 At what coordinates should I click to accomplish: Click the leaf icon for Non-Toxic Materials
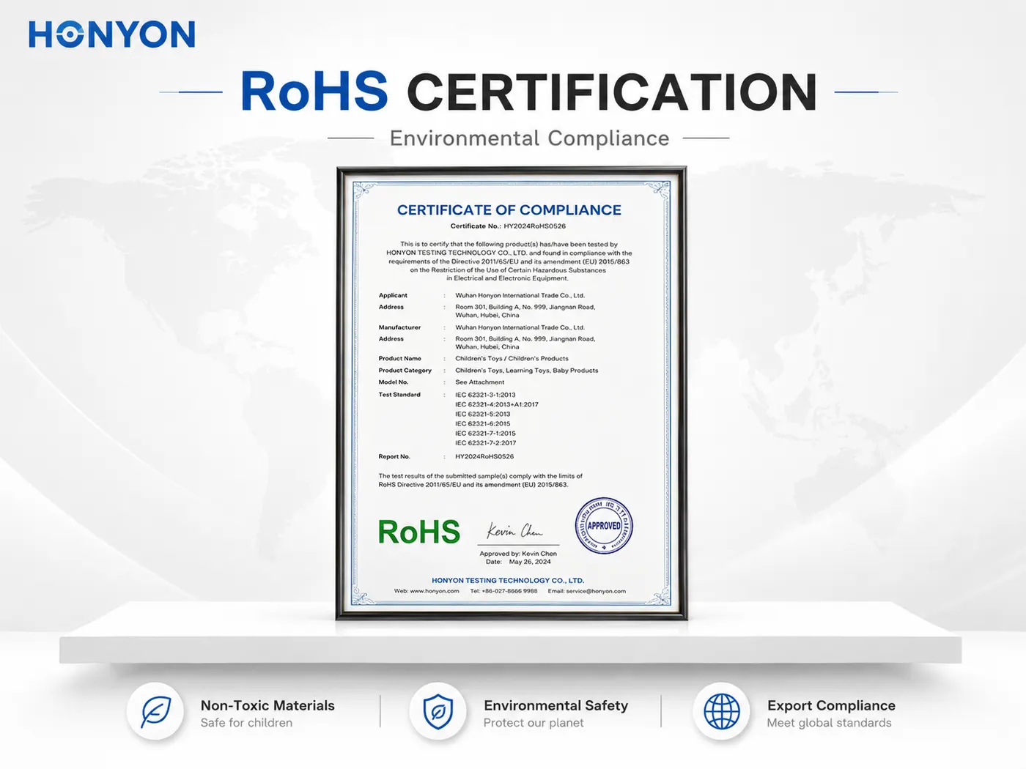click(155, 711)
